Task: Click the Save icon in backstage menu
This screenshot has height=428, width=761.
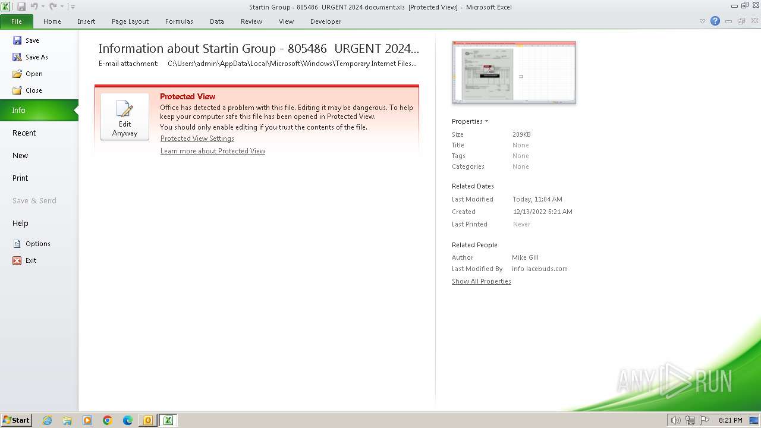Action: point(17,40)
